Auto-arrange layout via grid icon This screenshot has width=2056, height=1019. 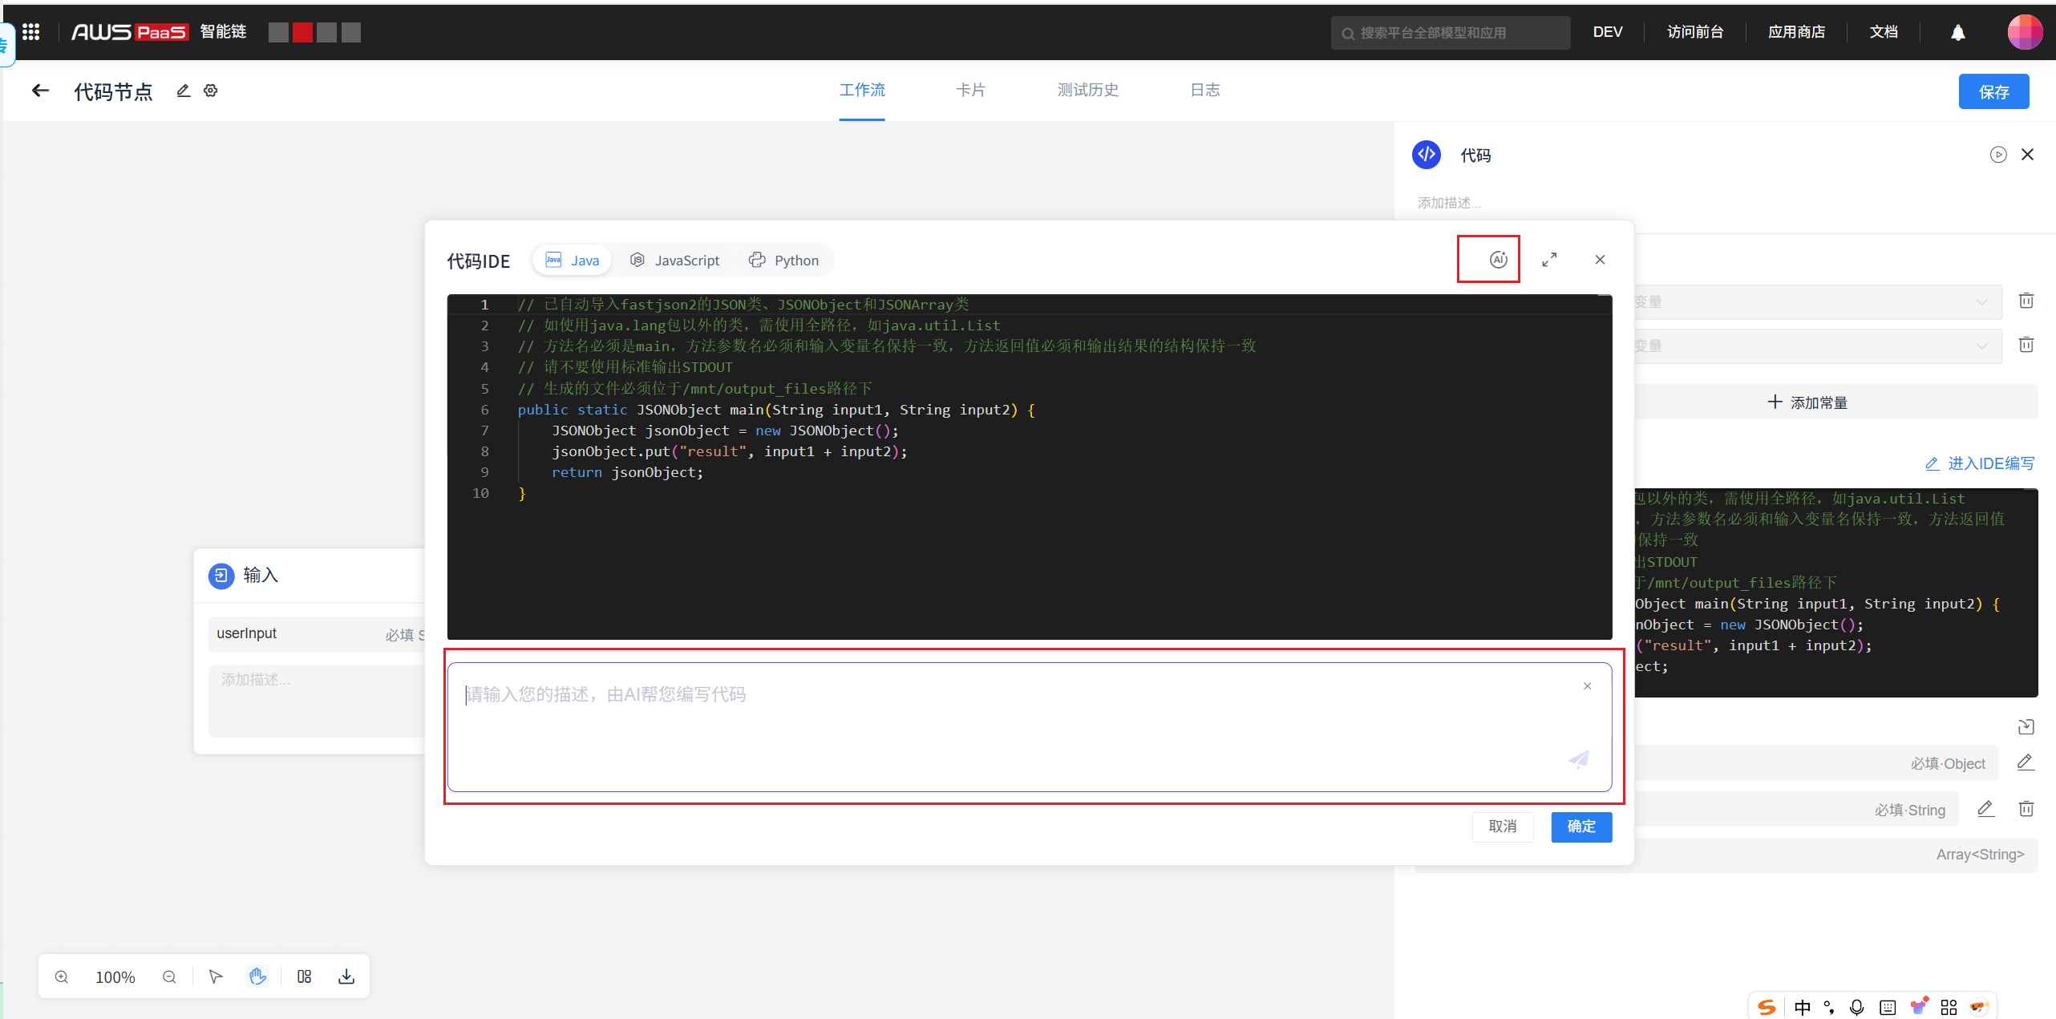[304, 977]
